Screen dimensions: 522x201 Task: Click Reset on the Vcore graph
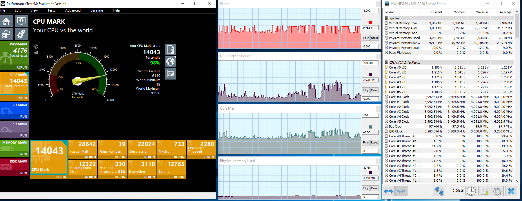click(374, 38)
